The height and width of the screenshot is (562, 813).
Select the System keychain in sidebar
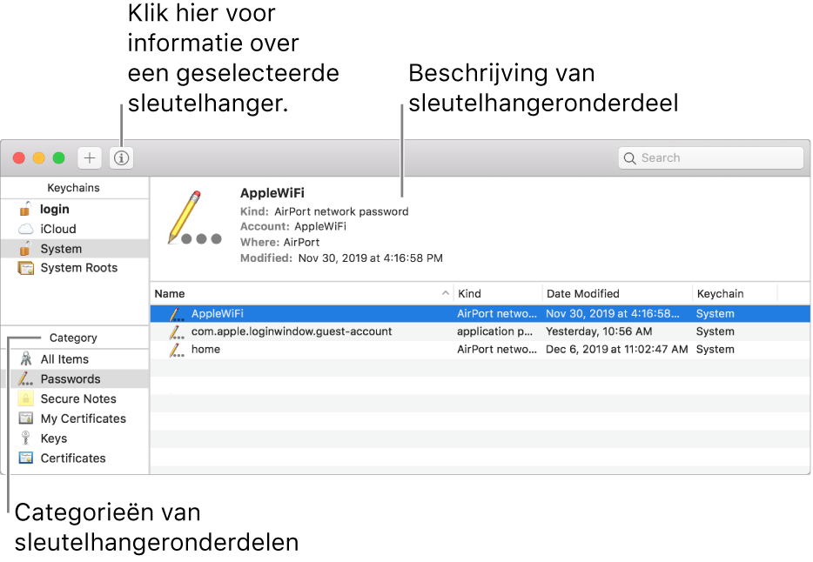point(75,249)
